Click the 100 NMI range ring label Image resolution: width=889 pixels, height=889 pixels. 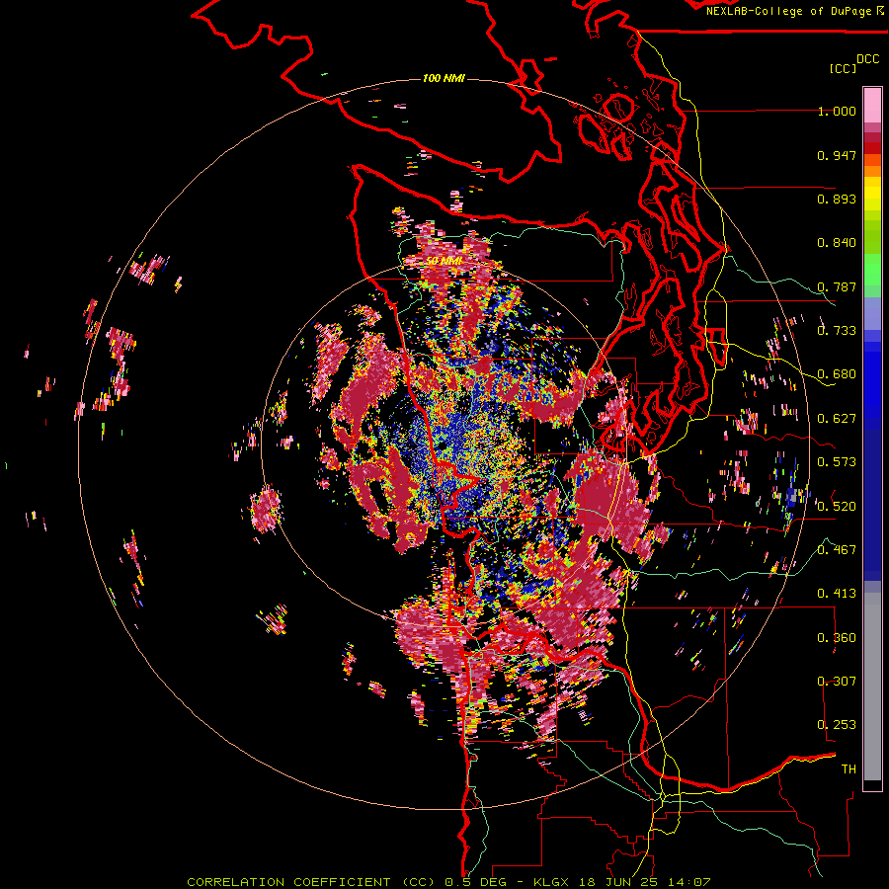click(x=444, y=78)
